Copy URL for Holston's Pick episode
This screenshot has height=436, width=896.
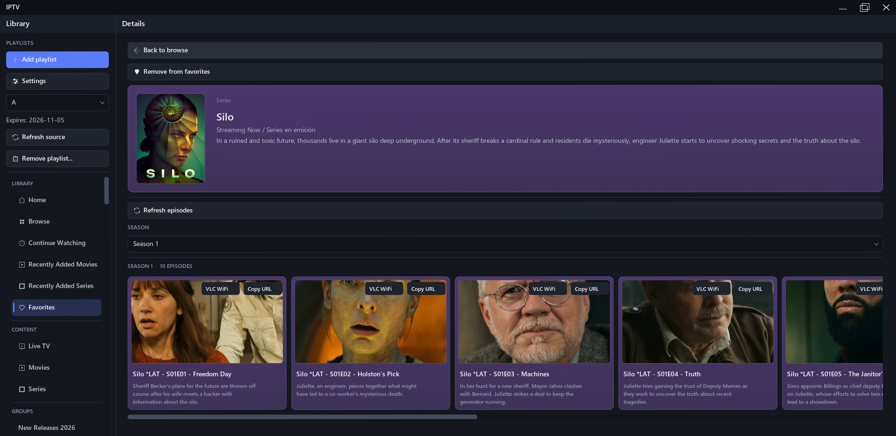pyautogui.click(x=427, y=289)
